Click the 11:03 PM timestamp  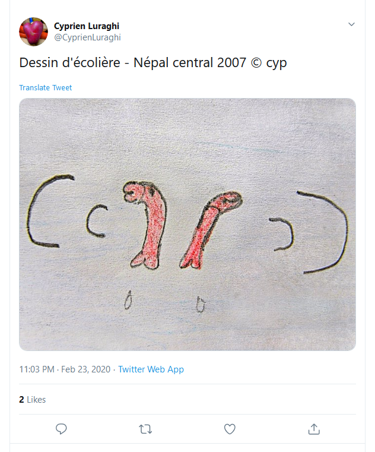[x=36, y=369]
